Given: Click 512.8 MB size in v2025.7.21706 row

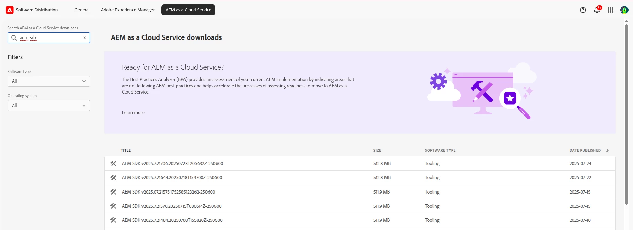Looking at the screenshot, I should point(382,163).
